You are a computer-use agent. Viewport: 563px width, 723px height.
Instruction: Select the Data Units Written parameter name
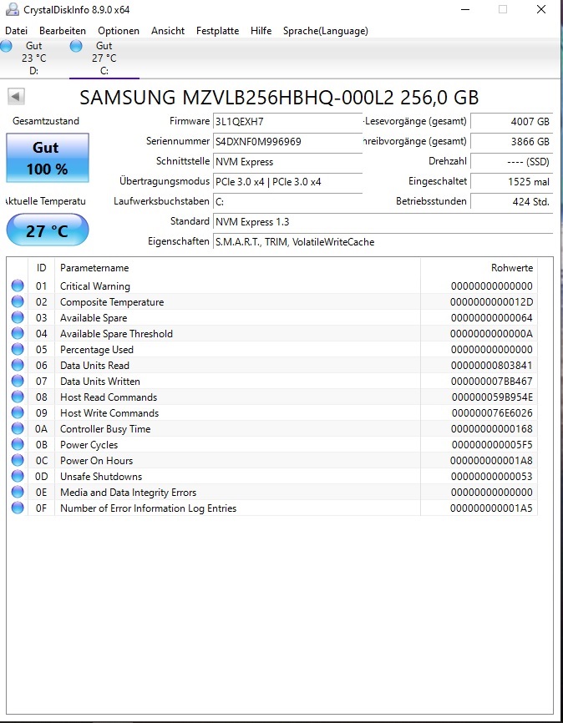pos(100,382)
